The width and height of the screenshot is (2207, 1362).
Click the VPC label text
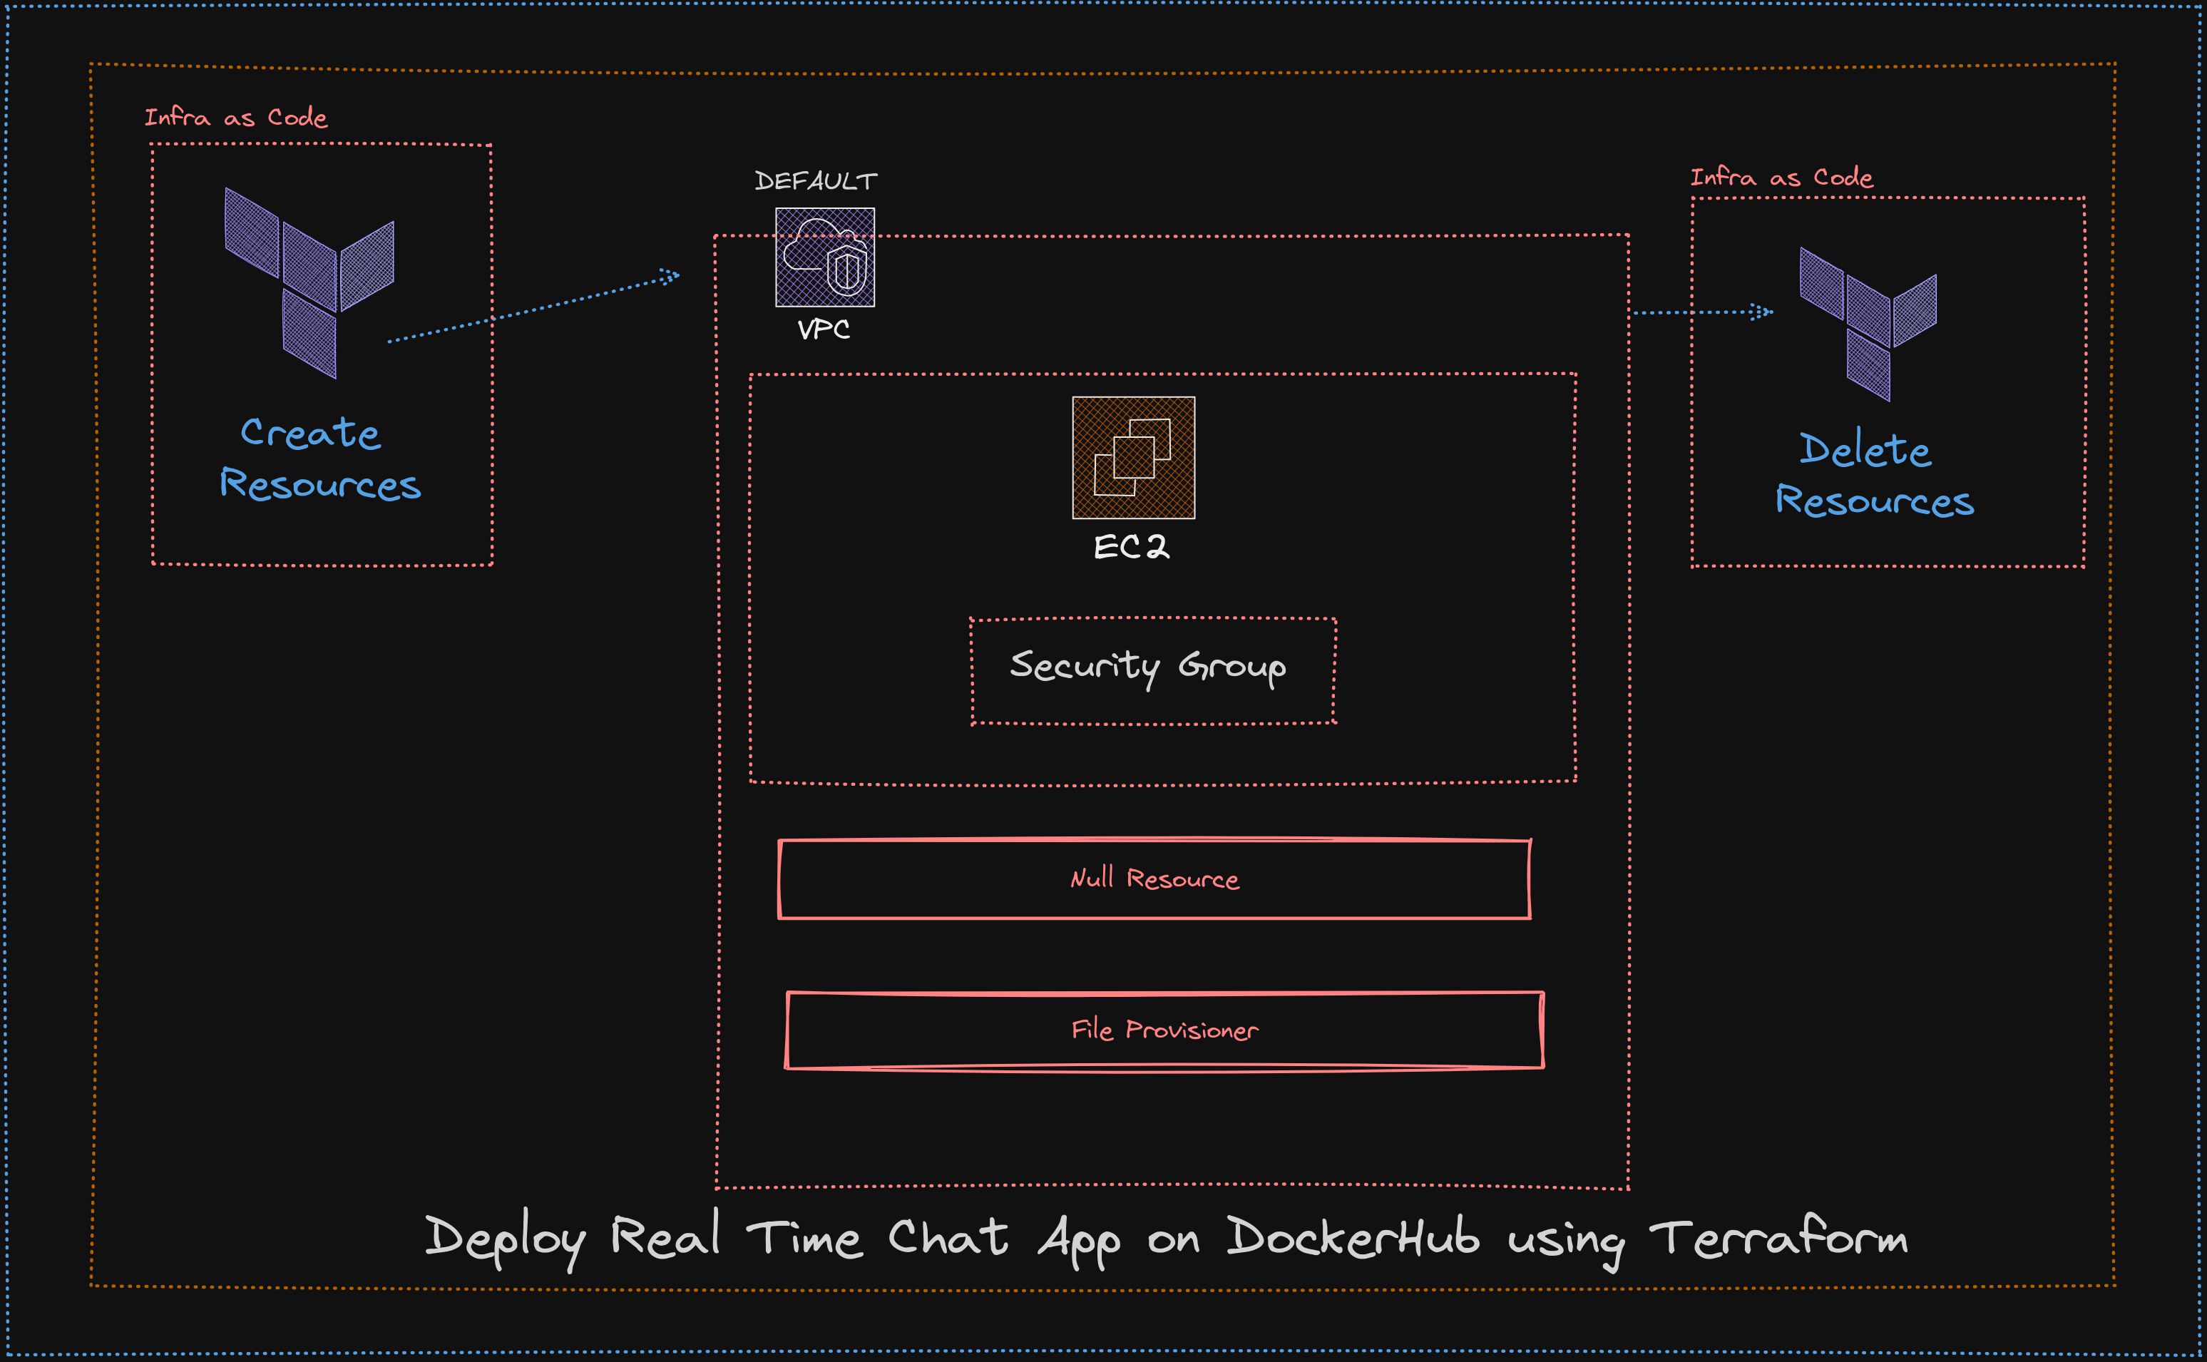(824, 329)
